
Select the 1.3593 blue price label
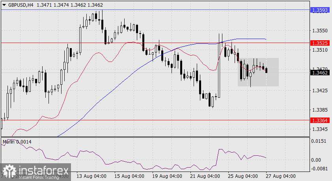coord(320,10)
